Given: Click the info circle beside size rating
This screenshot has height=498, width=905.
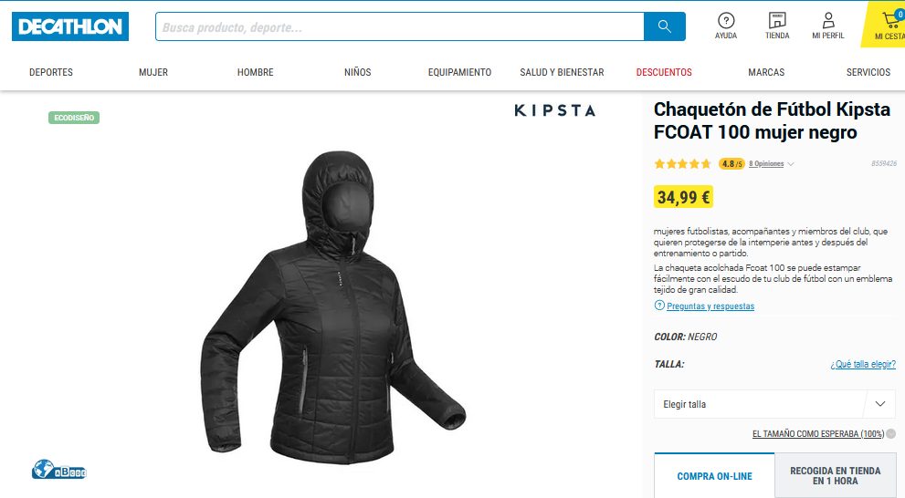Looking at the screenshot, I should point(891,433).
